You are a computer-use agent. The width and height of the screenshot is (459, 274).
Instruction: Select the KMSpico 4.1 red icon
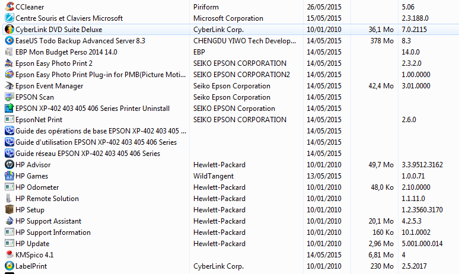tap(9, 254)
